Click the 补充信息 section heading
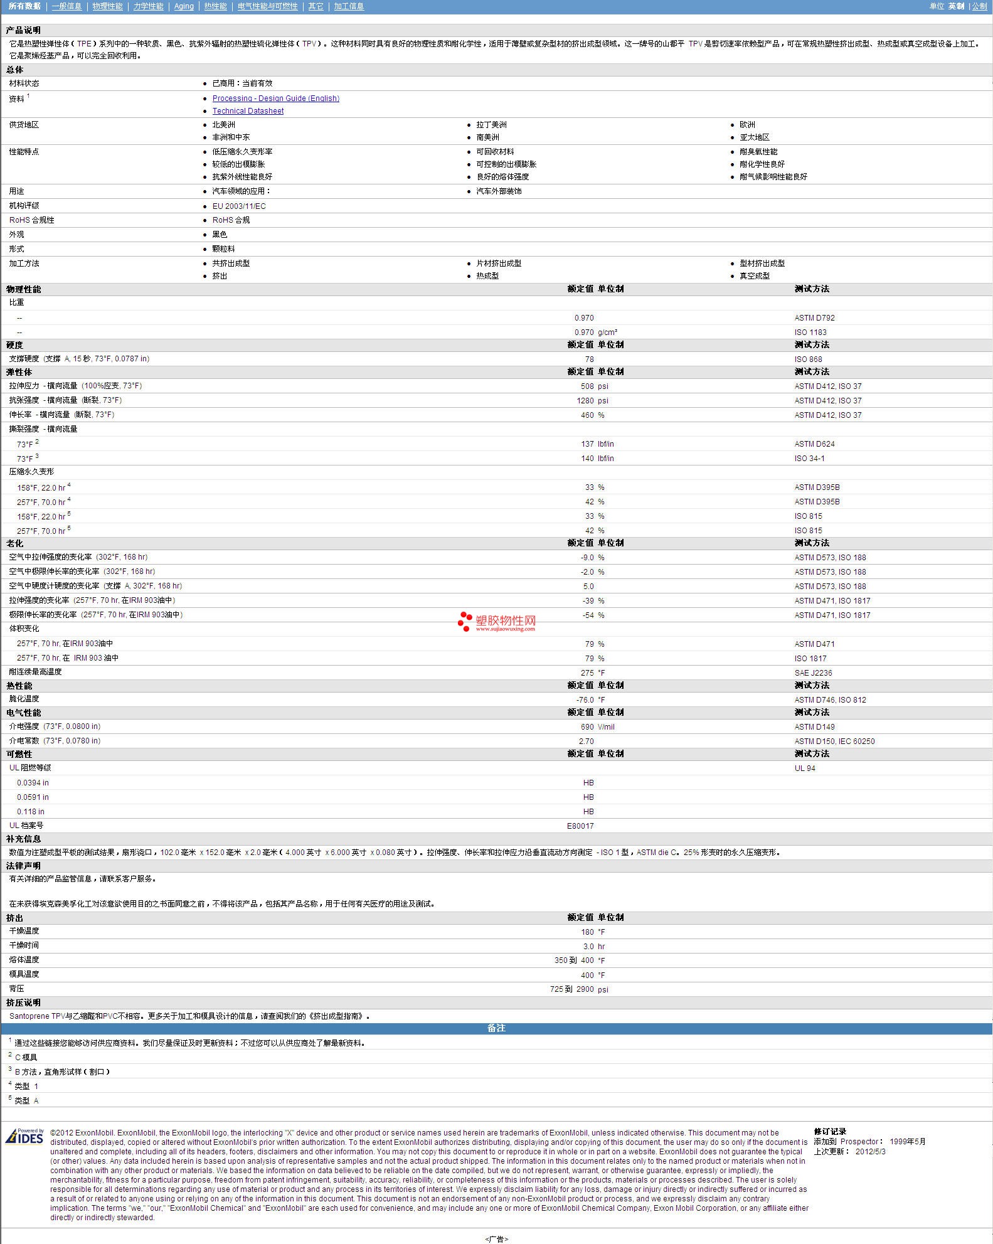The height and width of the screenshot is (1244, 993). (23, 839)
